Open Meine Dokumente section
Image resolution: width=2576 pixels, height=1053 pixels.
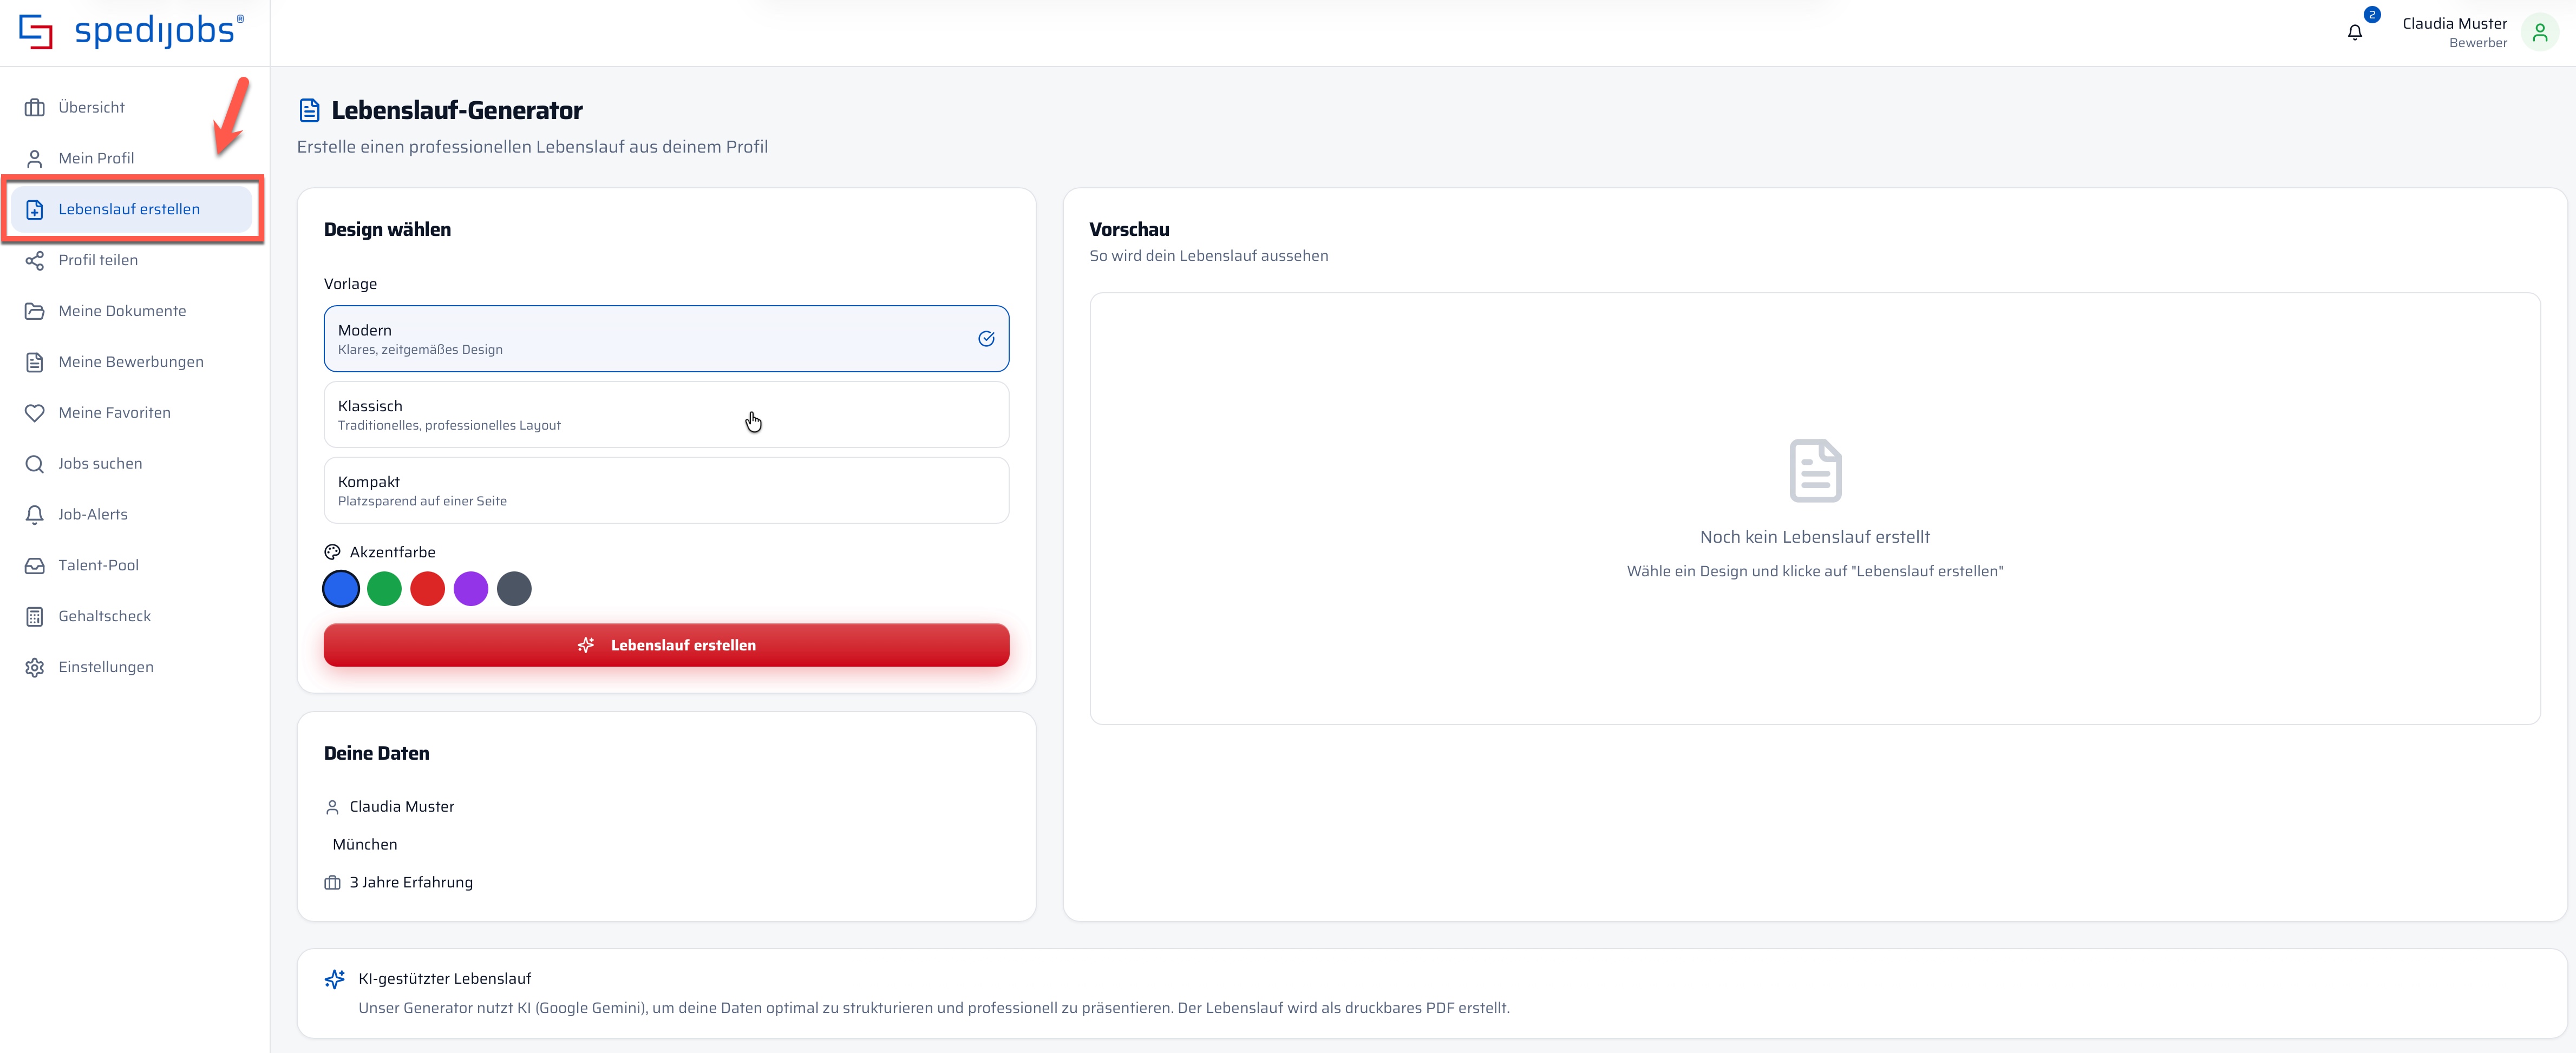[x=132, y=311]
